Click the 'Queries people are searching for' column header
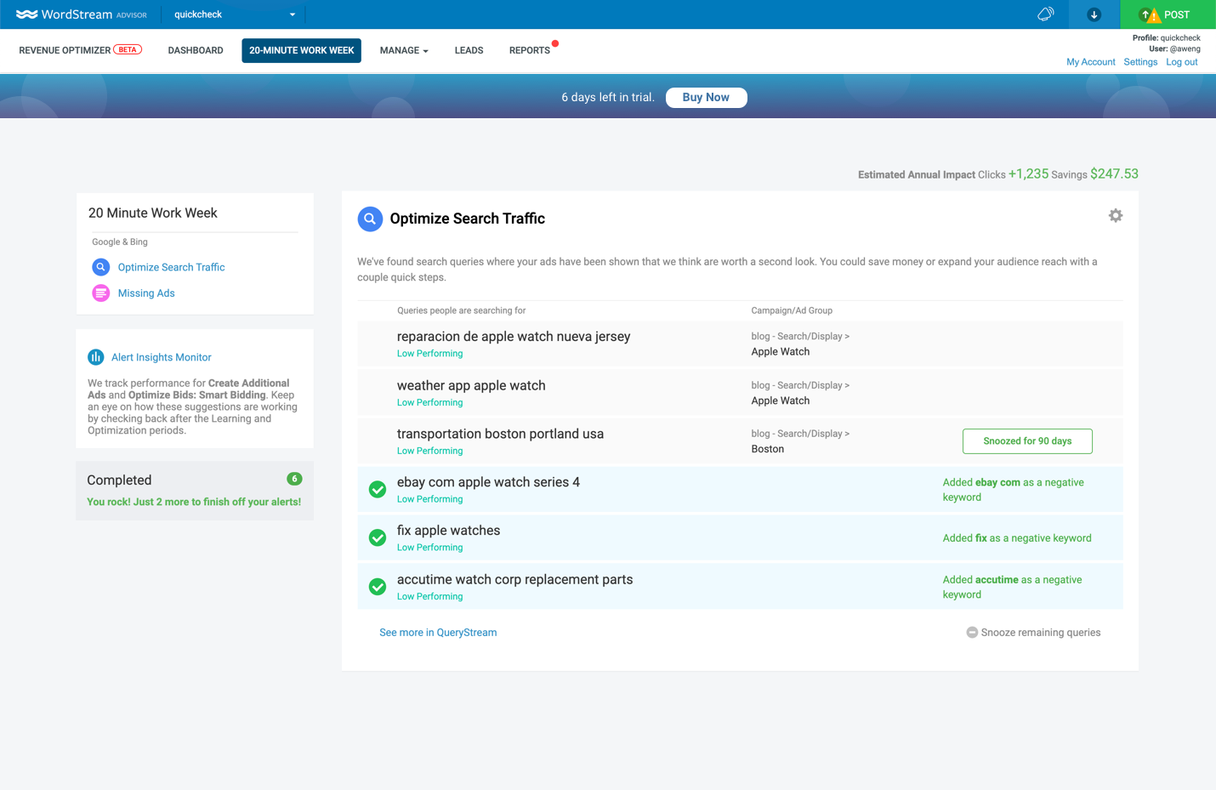Screen dimensions: 1216x790 tap(461, 310)
